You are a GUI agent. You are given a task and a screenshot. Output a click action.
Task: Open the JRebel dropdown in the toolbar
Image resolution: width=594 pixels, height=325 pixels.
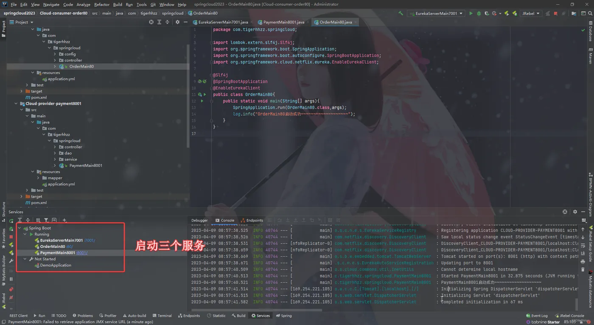point(530,13)
